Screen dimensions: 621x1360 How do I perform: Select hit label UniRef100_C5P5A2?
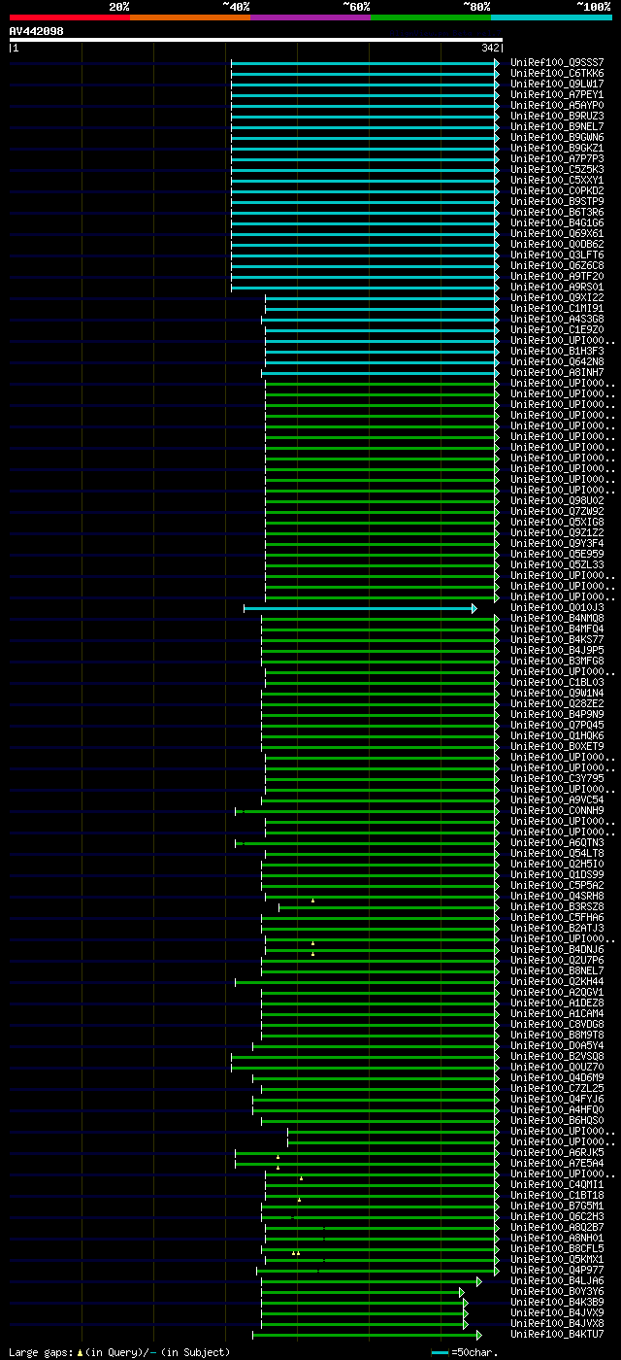click(557, 885)
